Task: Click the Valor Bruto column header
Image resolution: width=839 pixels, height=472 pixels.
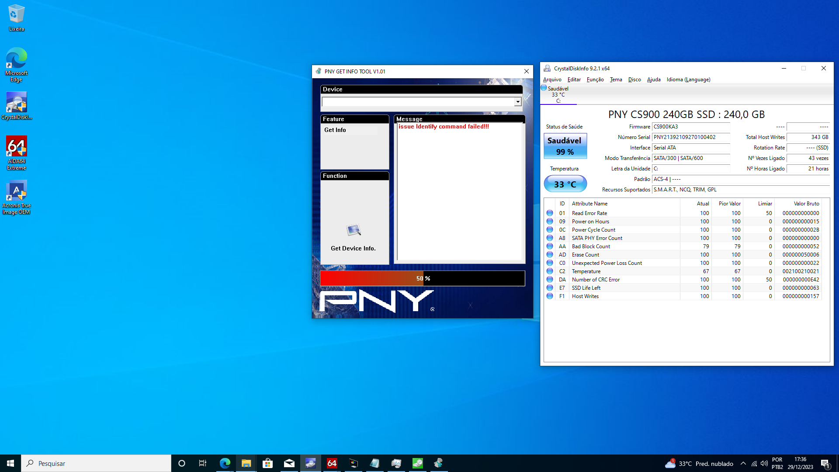Action: pos(798,204)
